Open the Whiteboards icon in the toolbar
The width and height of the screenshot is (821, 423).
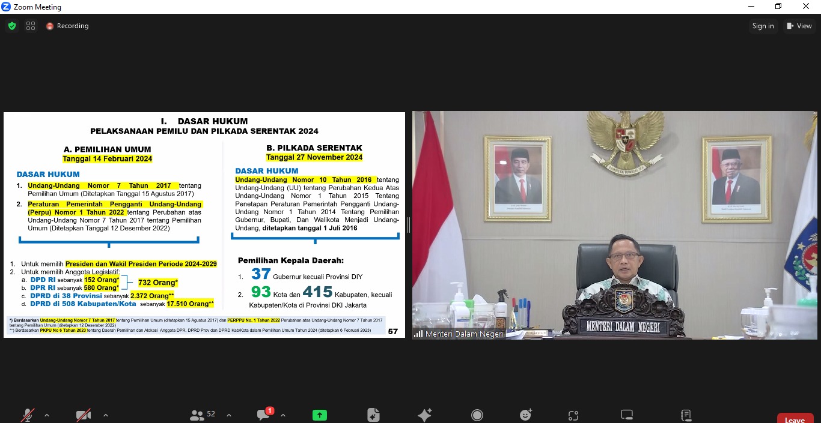pos(627,415)
